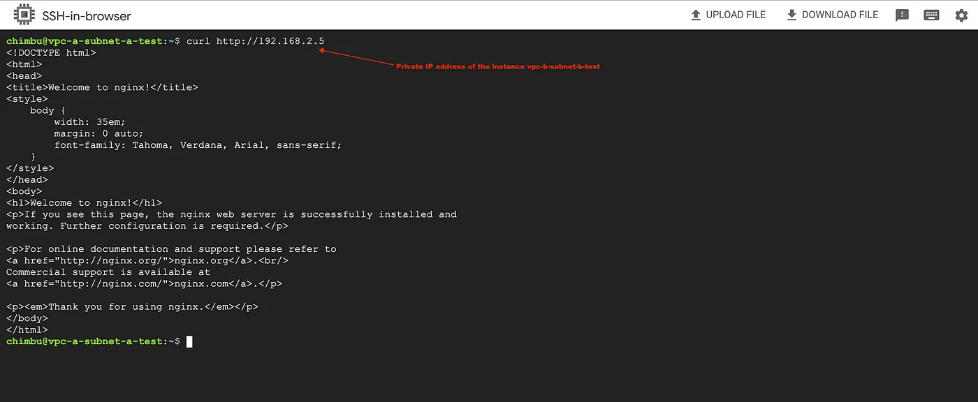Click the h1 Welcome to nginx line
978x402 pixels.
point(84,203)
